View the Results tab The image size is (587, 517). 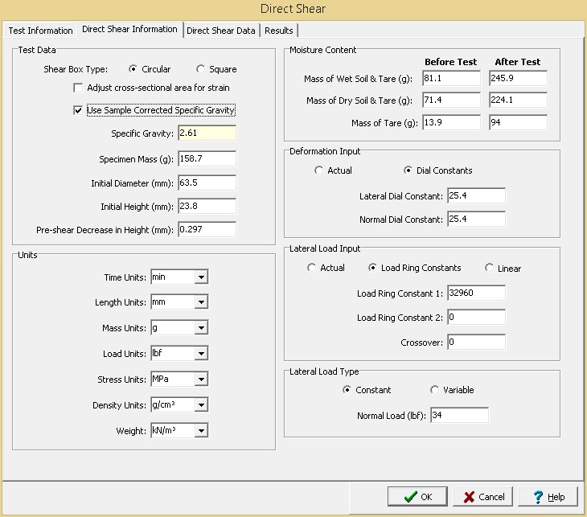(x=278, y=31)
